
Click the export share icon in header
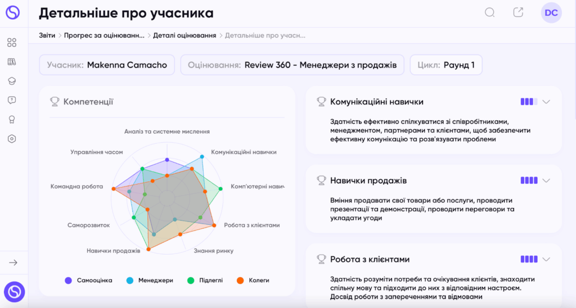click(518, 12)
